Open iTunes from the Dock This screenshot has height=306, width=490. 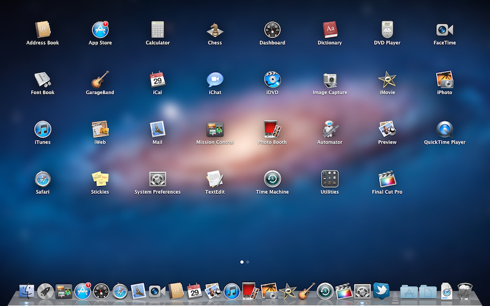coord(232,291)
